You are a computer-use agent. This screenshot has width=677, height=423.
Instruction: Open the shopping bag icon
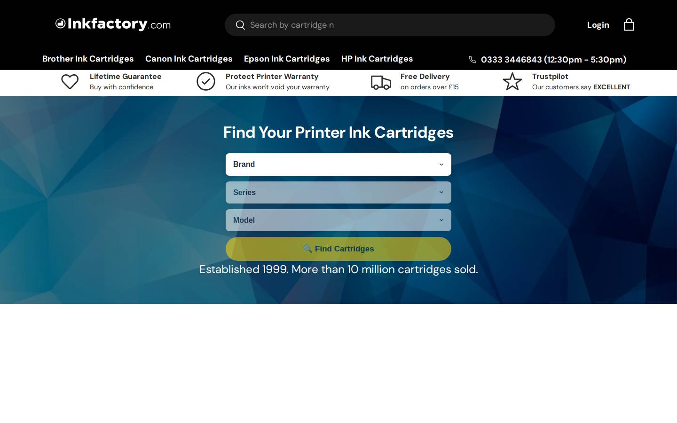629,24
